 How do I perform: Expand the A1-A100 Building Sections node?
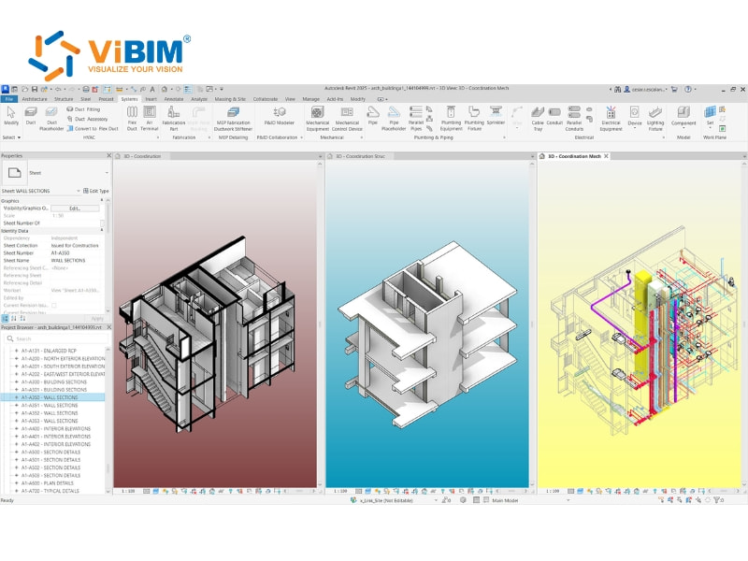pos(15,381)
